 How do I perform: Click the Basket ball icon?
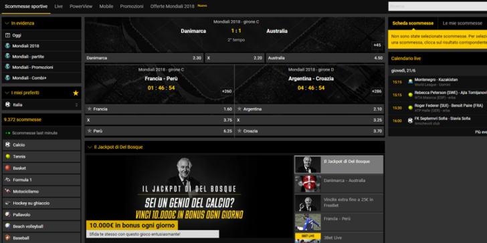[8, 168]
